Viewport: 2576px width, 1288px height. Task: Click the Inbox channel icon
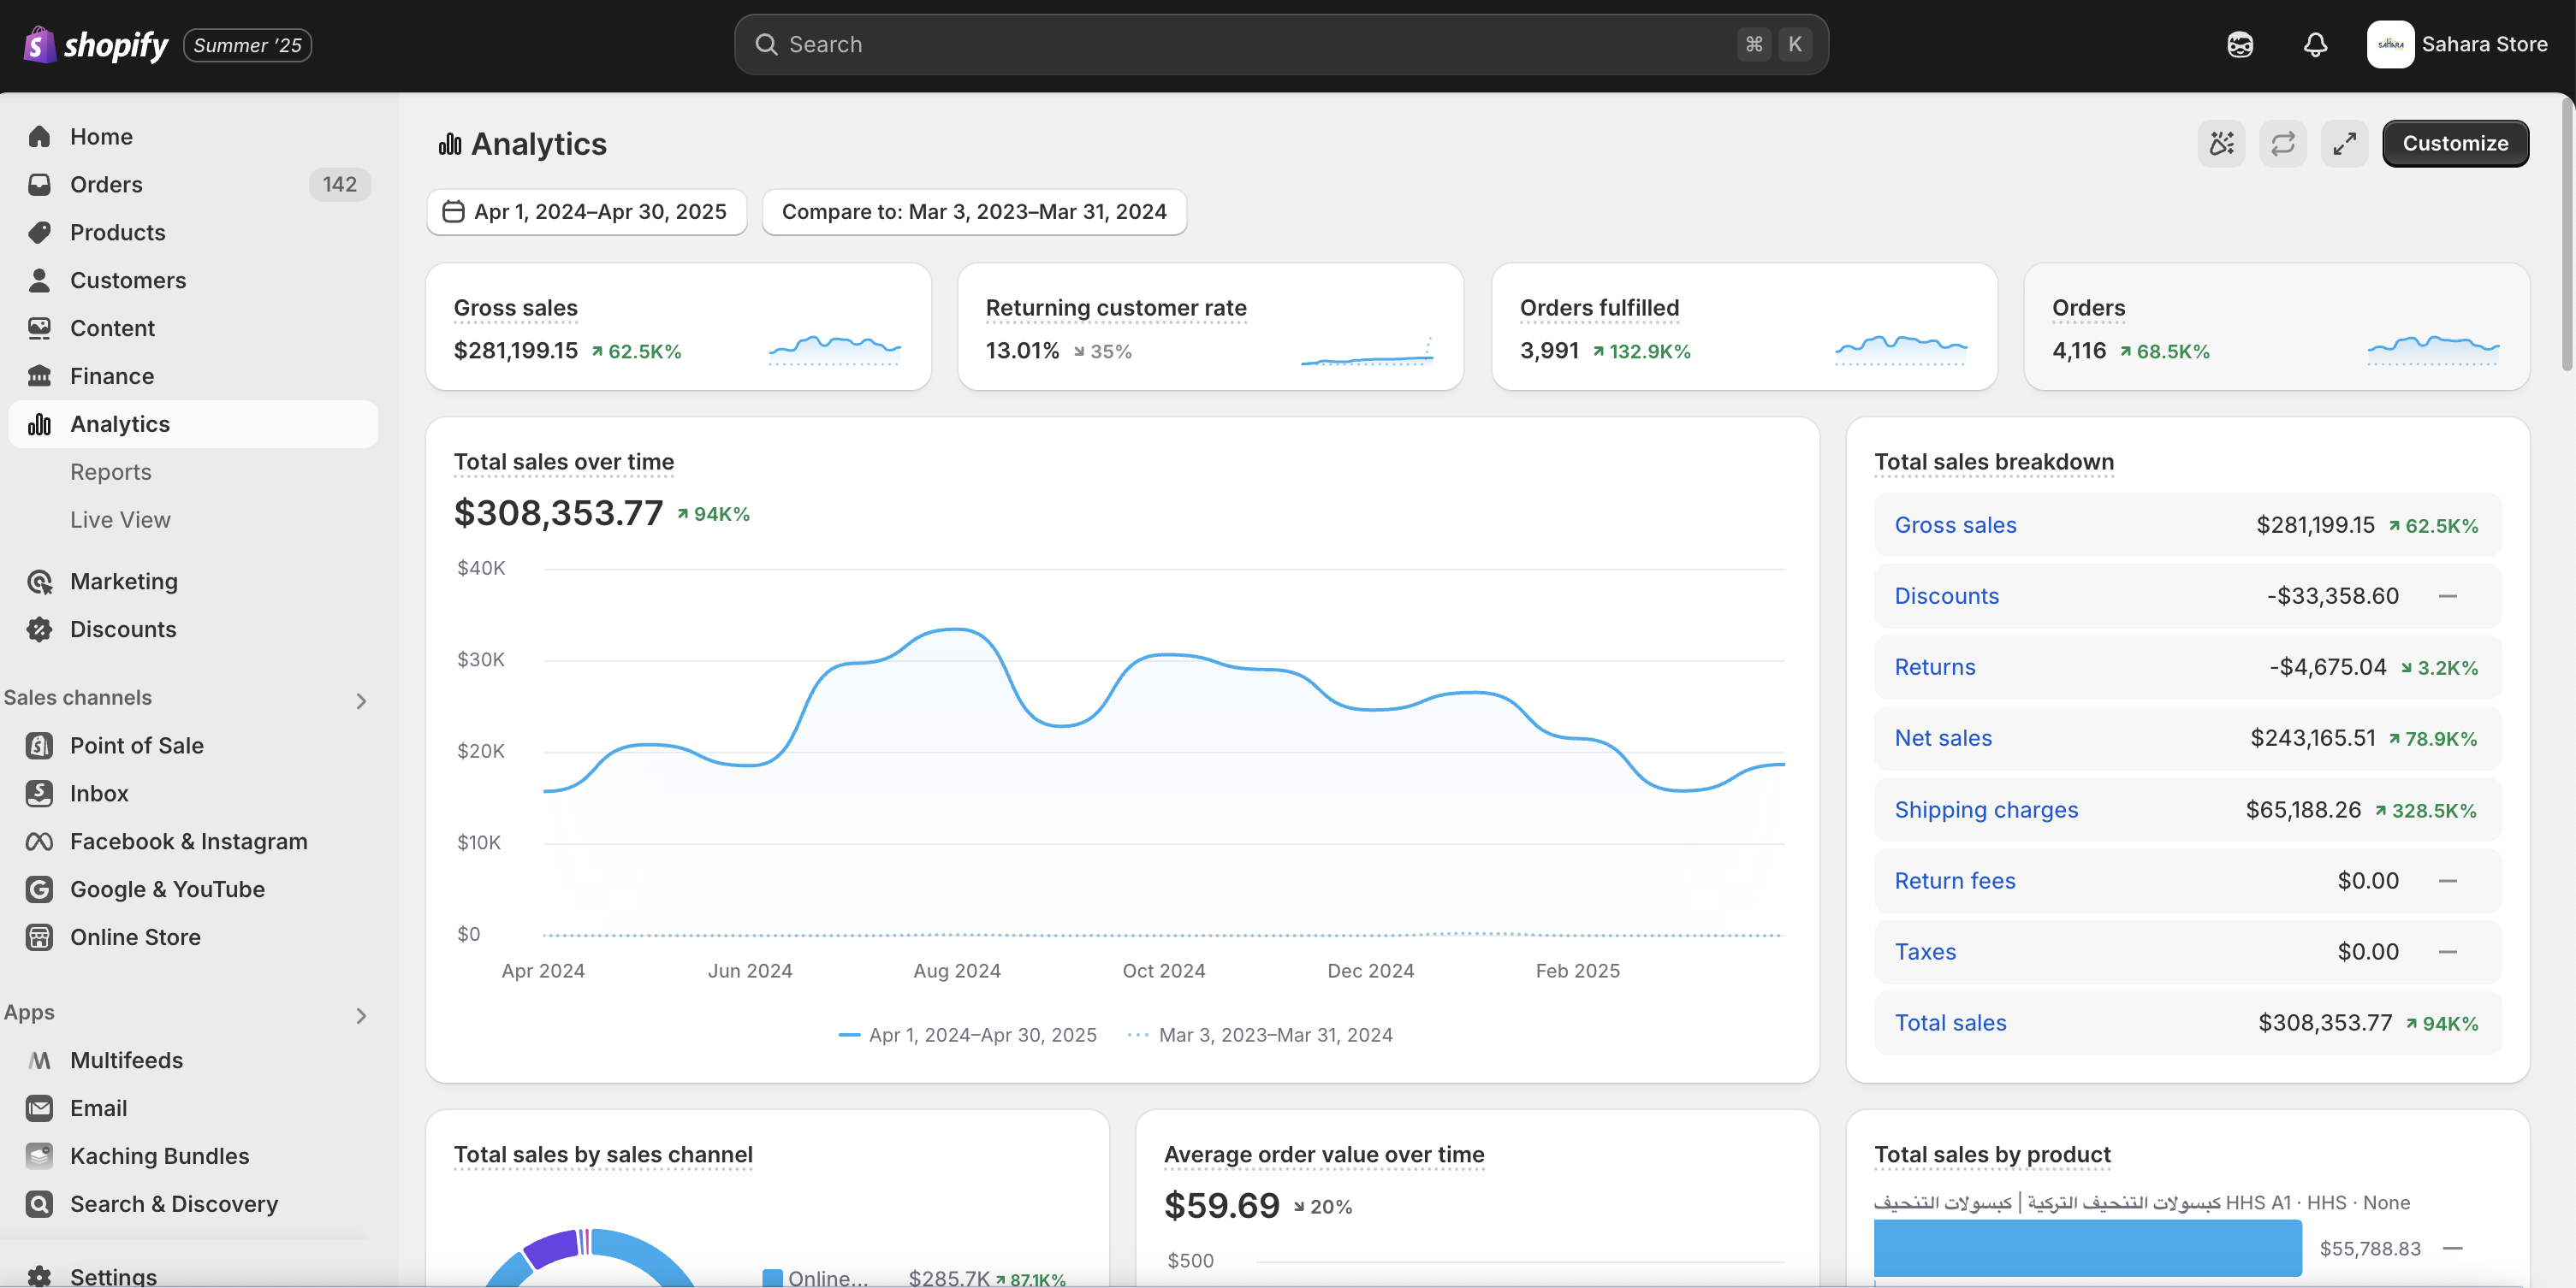click(x=39, y=794)
